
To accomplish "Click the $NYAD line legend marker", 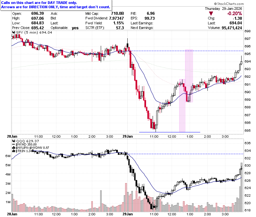I will click(13, 145).
